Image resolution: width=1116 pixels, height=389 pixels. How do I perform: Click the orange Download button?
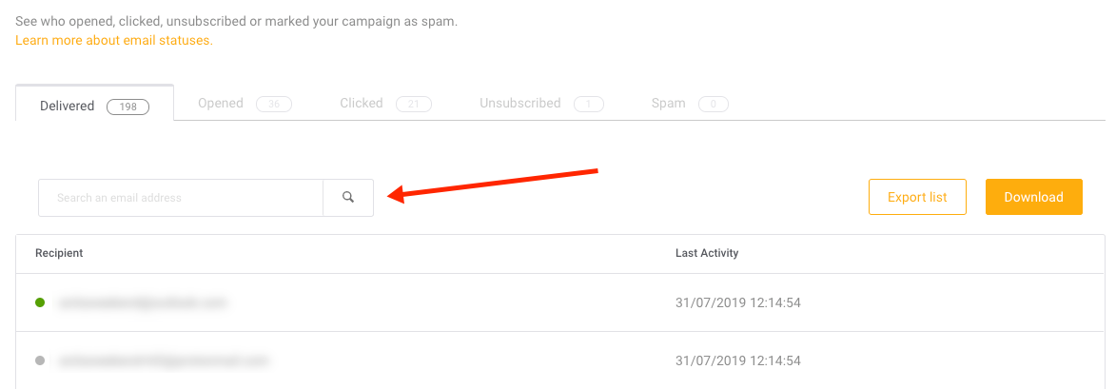click(1033, 197)
